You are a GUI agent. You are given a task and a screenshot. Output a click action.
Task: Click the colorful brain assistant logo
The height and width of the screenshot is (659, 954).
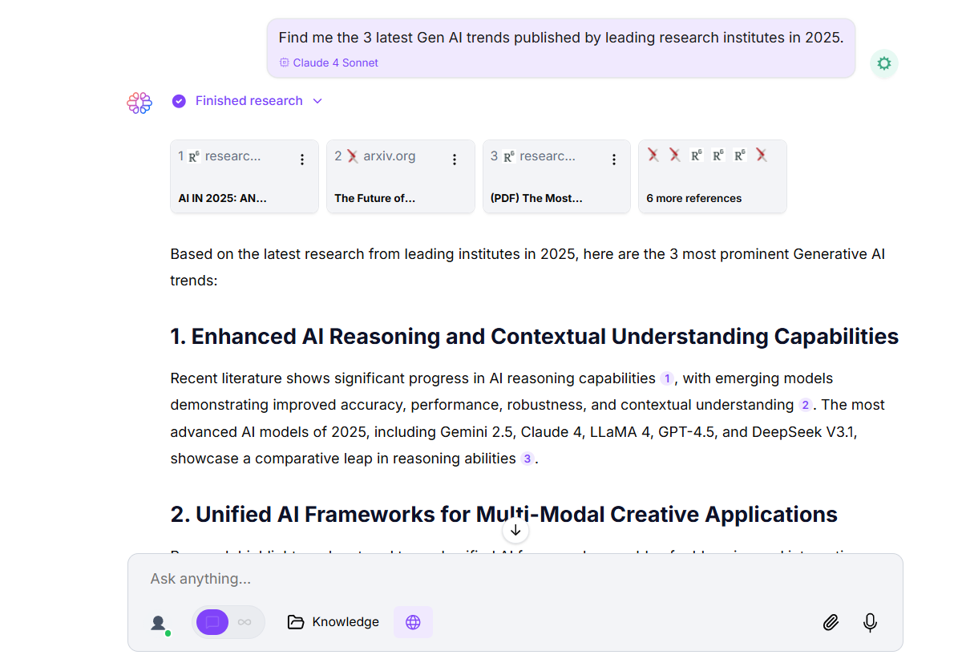(139, 103)
